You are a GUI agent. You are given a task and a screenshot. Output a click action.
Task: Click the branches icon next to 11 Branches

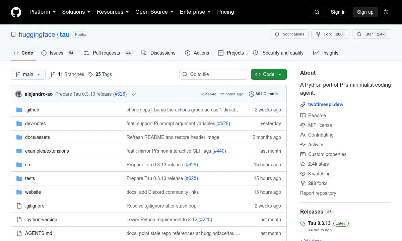(x=53, y=74)
